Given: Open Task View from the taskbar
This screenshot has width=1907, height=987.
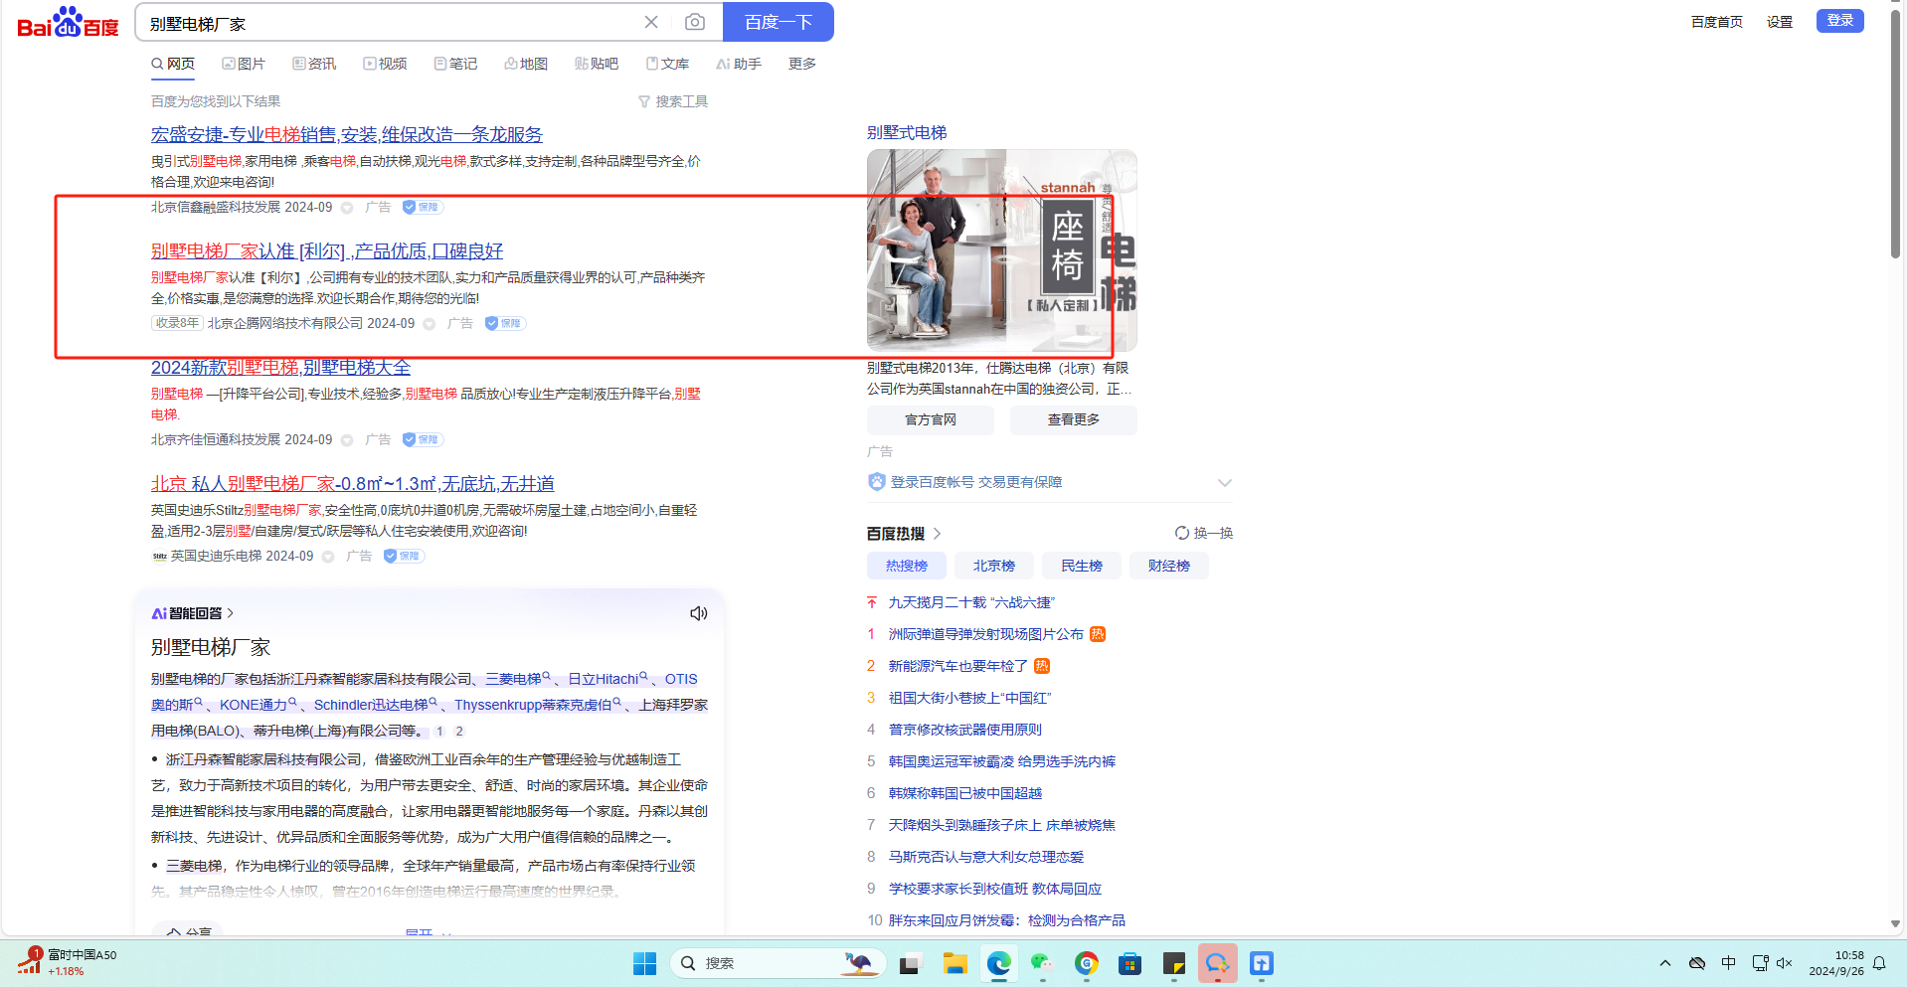Looking at the screenshot, I should pos(910,963).
